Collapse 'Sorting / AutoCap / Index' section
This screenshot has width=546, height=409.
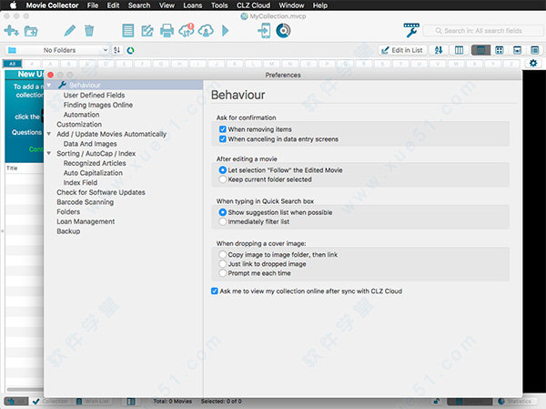[x=49, y=153]
